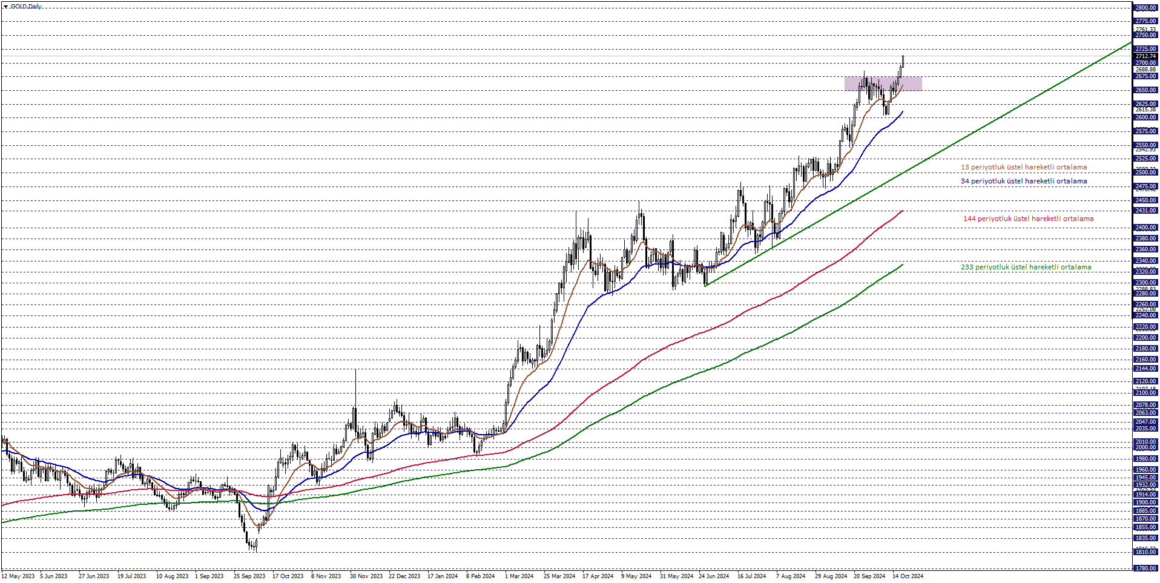Image resolution: width=1160 pixels, height=583 pixels.
Task: Click the 24 Jun 2024 date label
Action: (x=714, y=576)
